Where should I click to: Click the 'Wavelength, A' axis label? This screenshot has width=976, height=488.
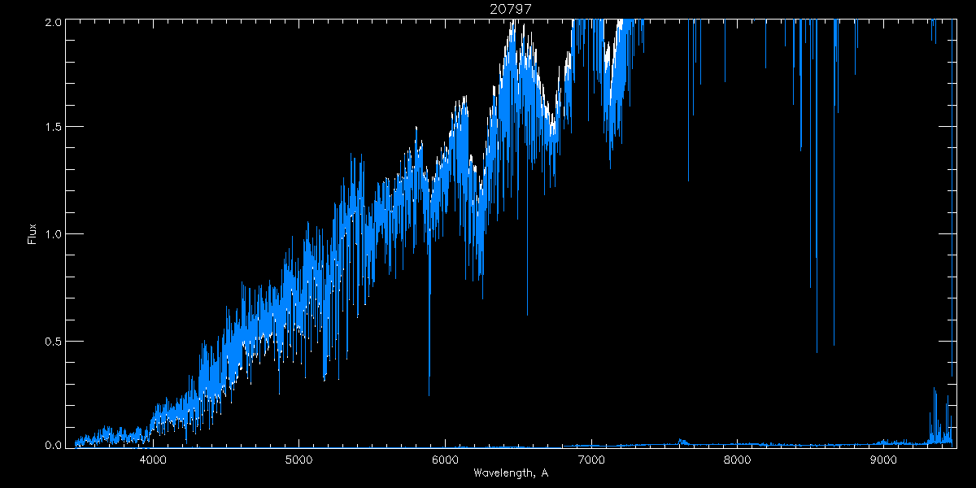(x=511, y=473)
